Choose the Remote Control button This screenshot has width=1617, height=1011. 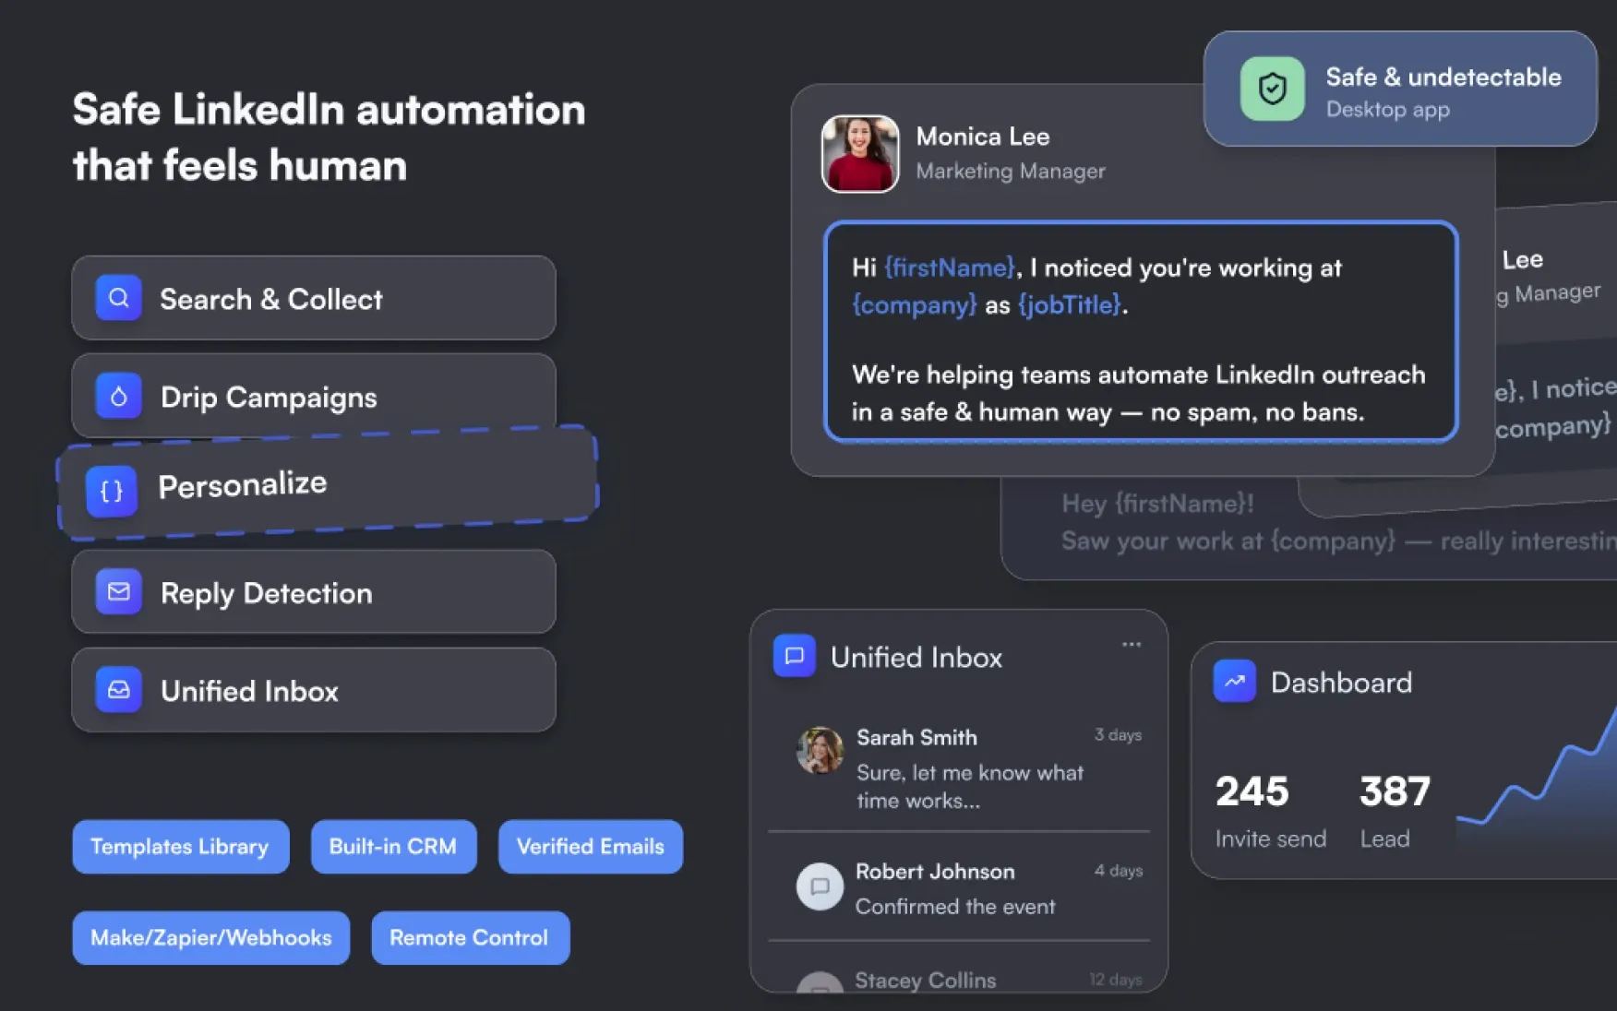(x=469, y=937)
